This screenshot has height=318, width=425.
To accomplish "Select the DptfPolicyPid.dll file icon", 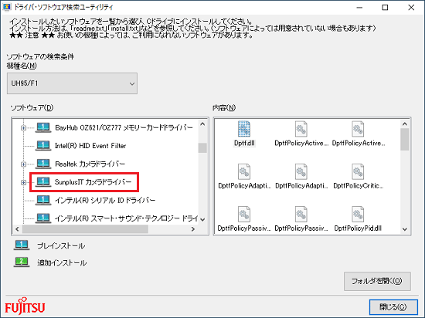I will 358,214.
